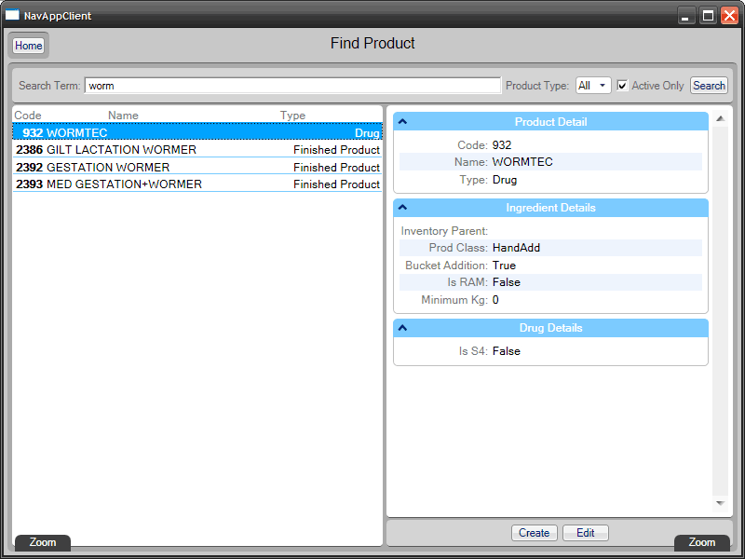Screen dimensions: 745x559
Task: Collapse the Product Detail section chevron
Action: coord(403,122)
